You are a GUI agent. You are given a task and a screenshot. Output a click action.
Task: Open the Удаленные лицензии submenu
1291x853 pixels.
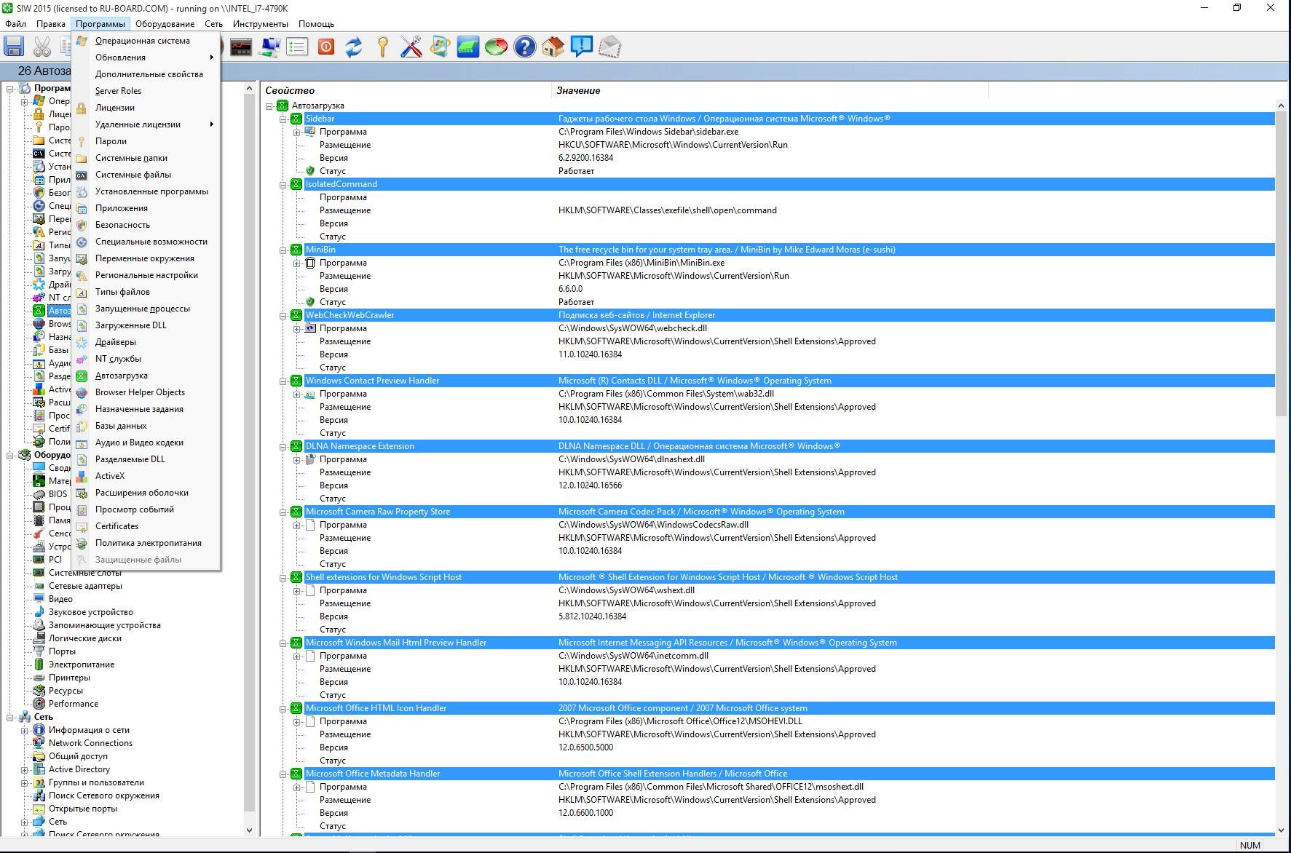146,124
